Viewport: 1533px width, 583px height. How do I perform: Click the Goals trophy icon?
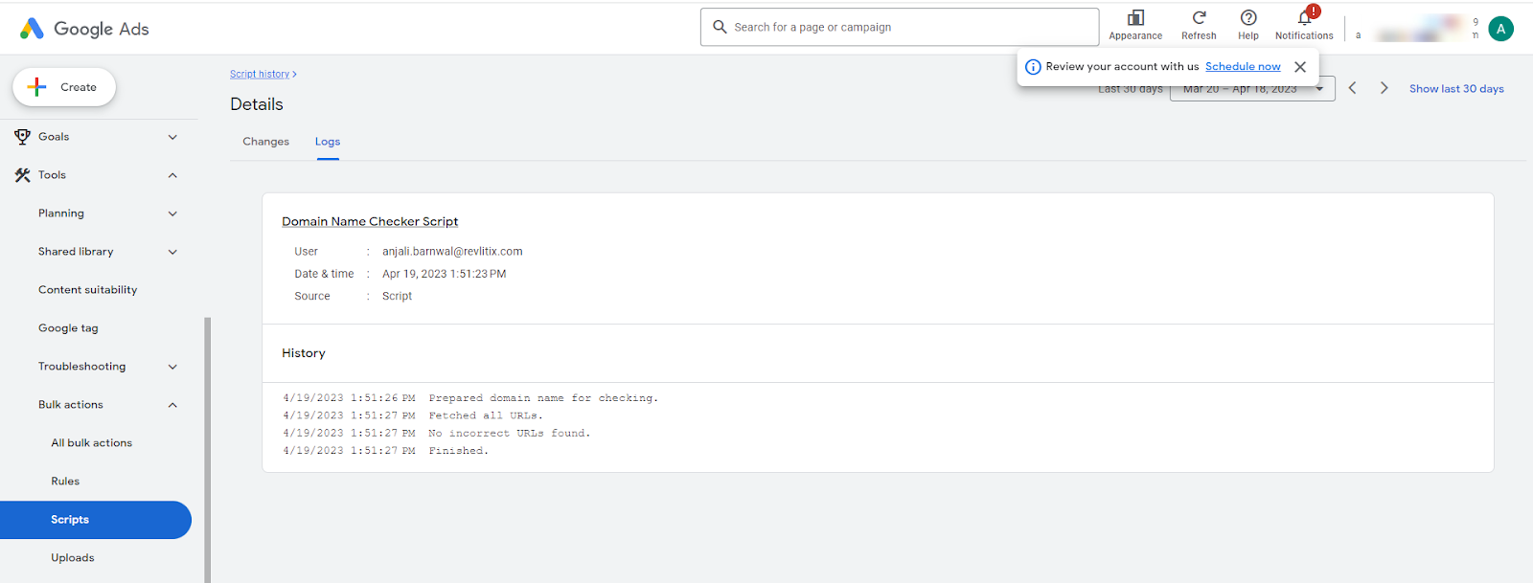(x=22, y=137)
